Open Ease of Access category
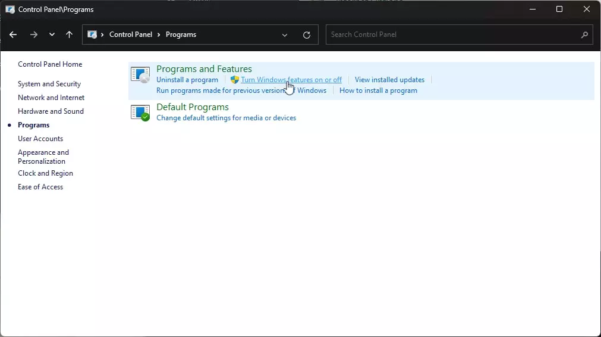601x337 pixels. [40, 187]
